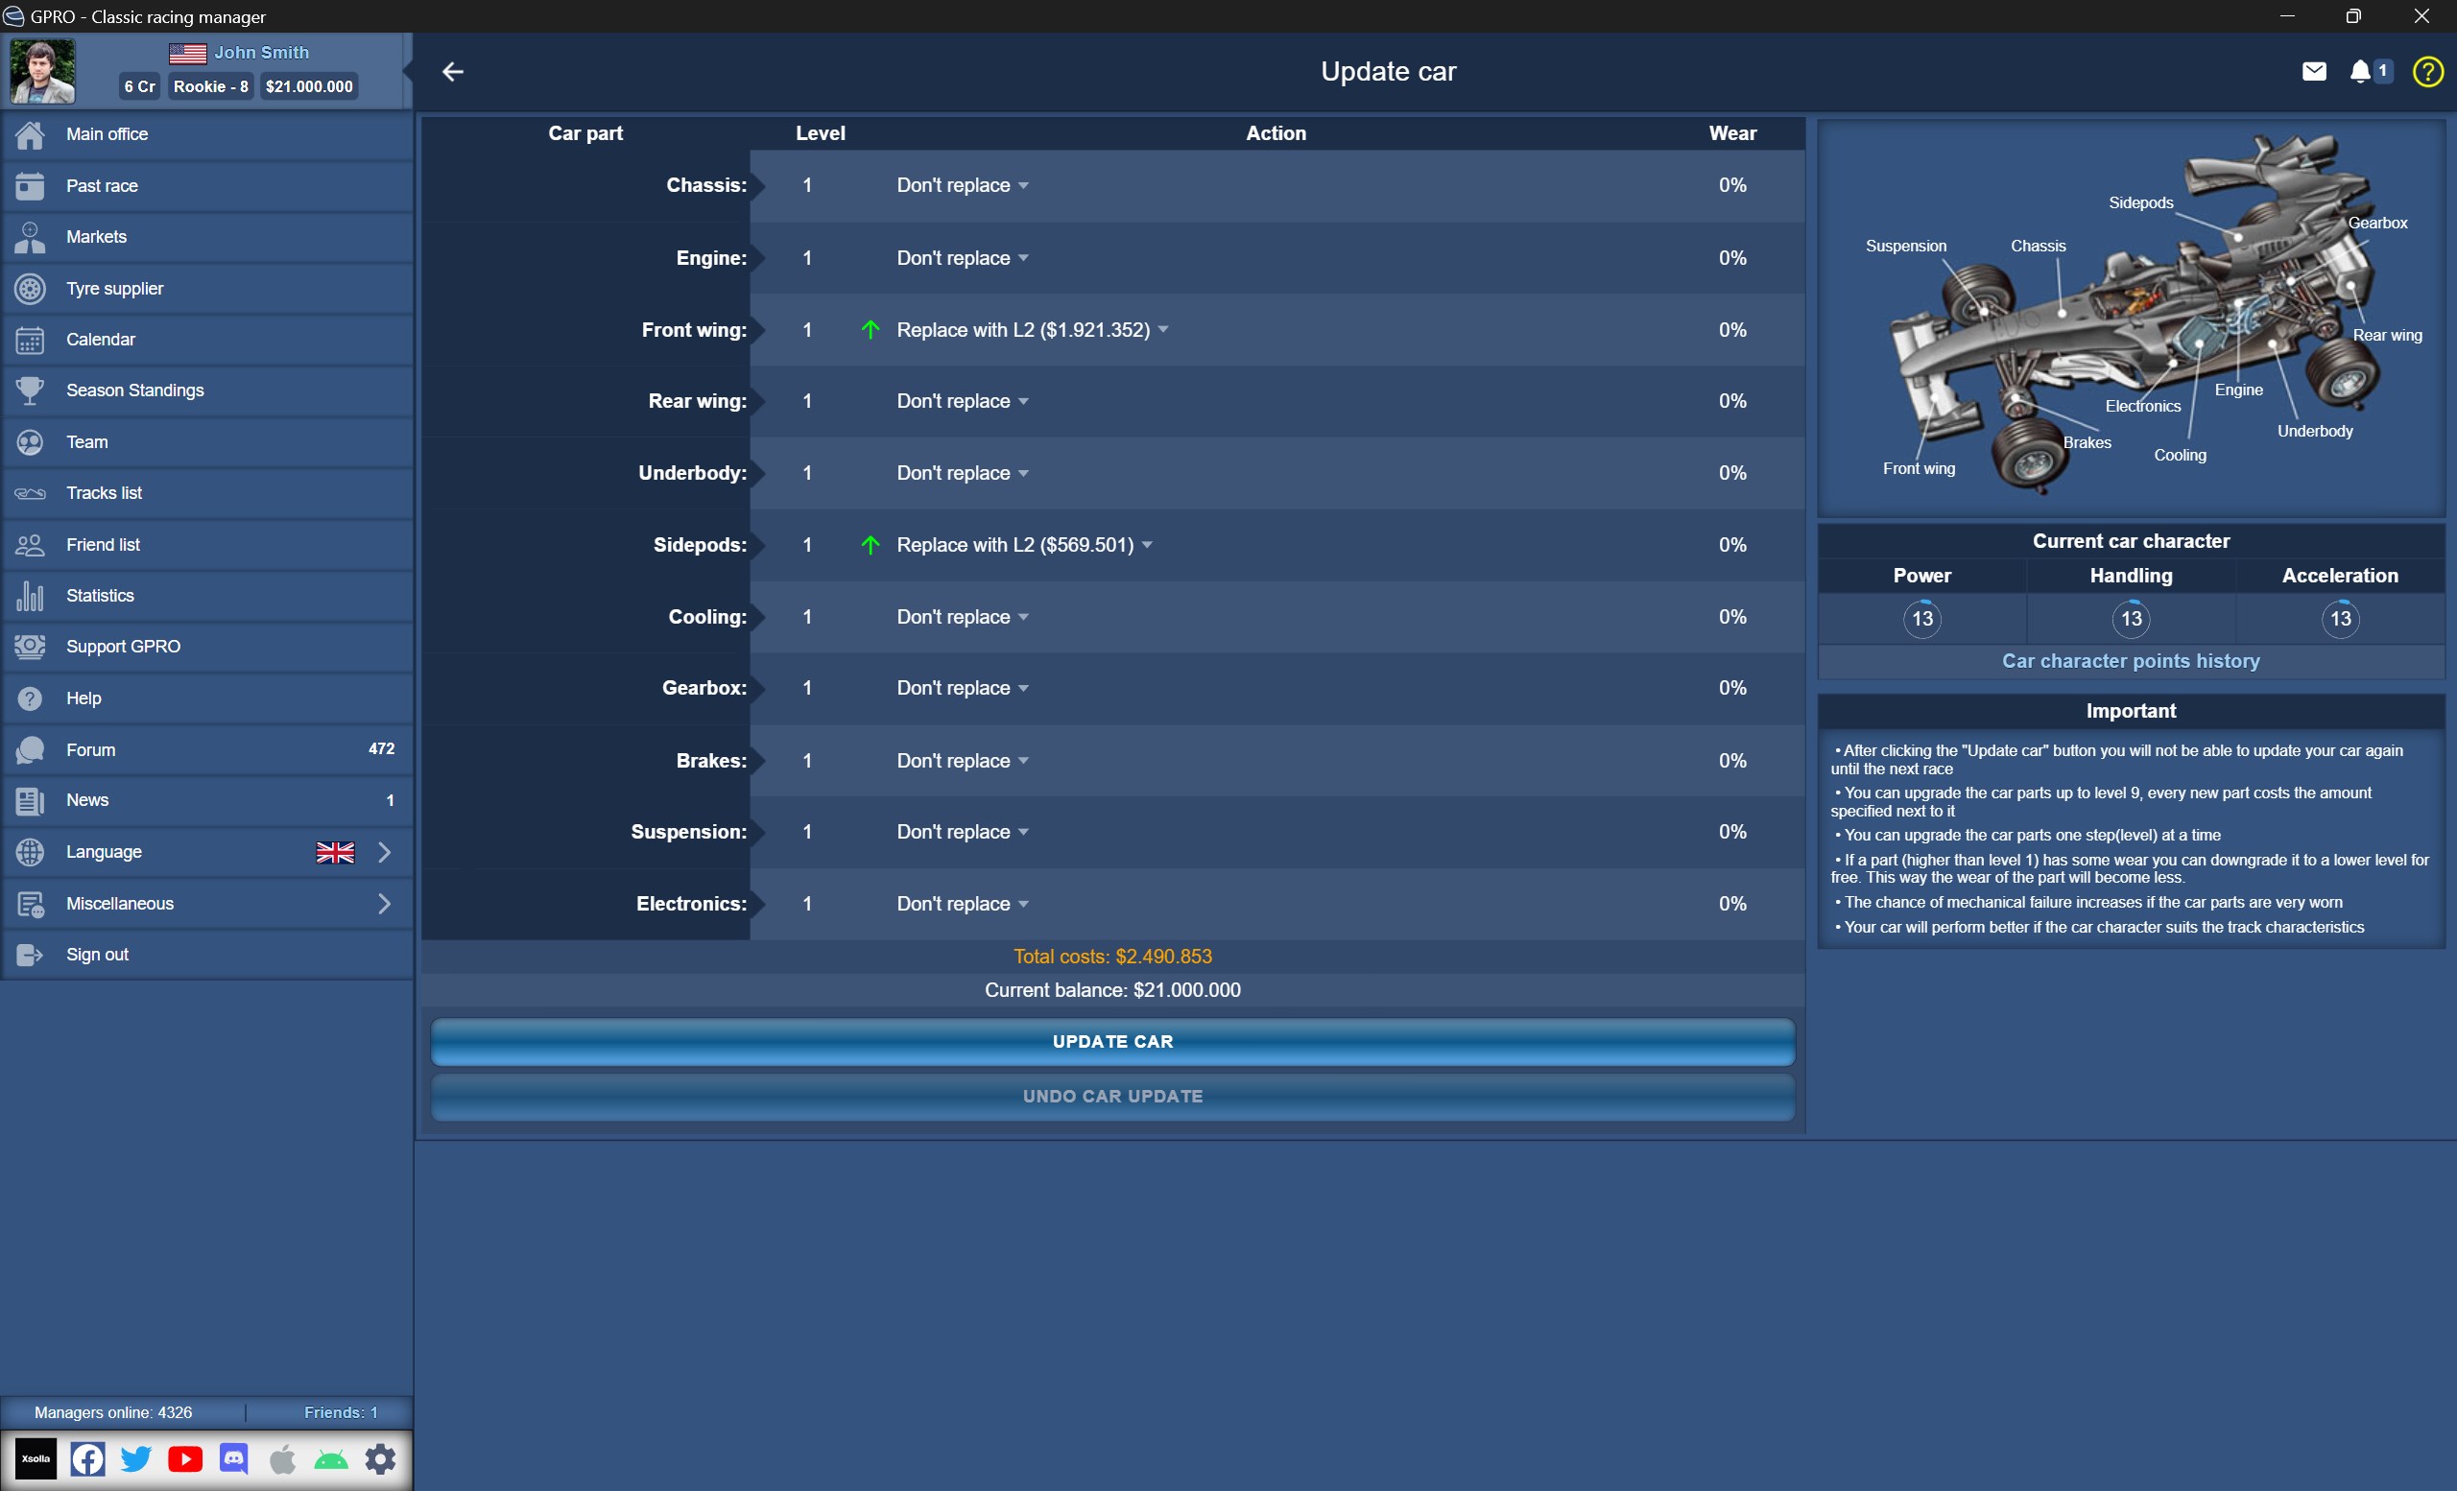This screenshot has height=1491, width=2457.
Task: Click John Smith's avatar photo
Action: point(43,72)
